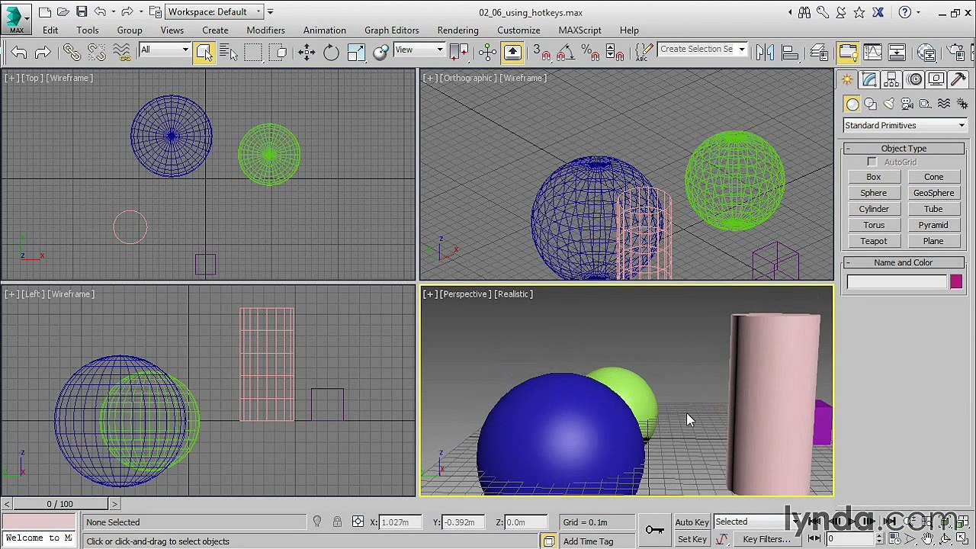This screenshot has width=976, height=549.
Task: Open the undo history dropdown arrow
Action: (x=113, y=11)
